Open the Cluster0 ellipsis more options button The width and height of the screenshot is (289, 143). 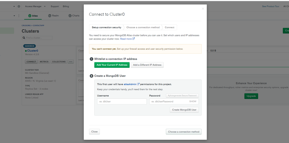tap(71, 62)
